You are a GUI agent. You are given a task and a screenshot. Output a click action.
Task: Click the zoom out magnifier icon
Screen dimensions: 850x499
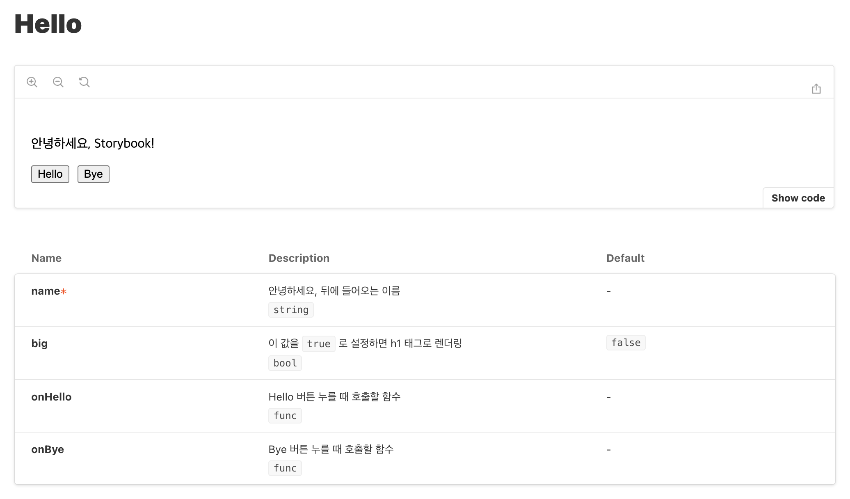(x=58, y=82)
